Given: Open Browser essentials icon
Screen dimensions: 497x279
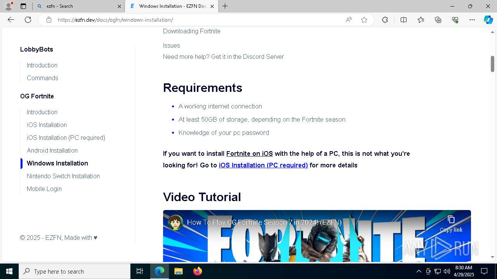Looking at the screenshot, I should pyautogui.click(x=455, y=20).
